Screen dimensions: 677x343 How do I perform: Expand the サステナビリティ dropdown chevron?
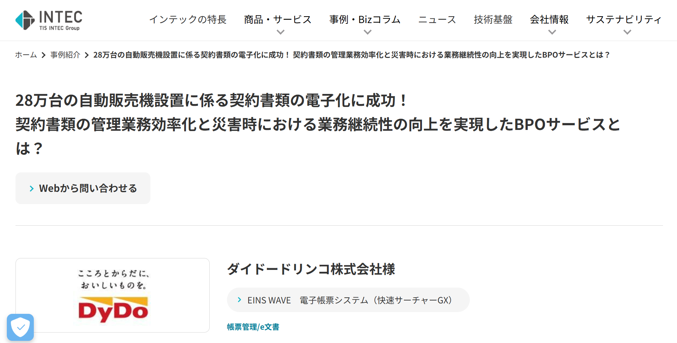[627, 32]
